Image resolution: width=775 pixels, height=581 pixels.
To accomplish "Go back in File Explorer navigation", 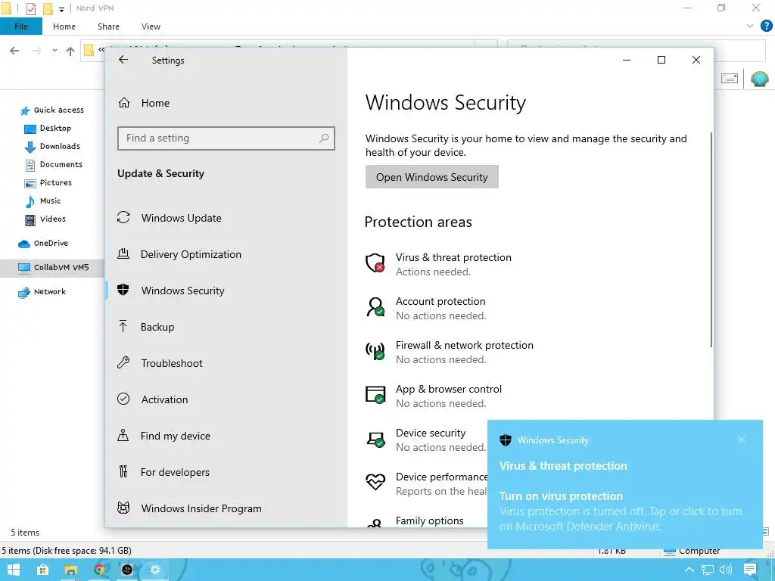I will click(x=14, y=51).
